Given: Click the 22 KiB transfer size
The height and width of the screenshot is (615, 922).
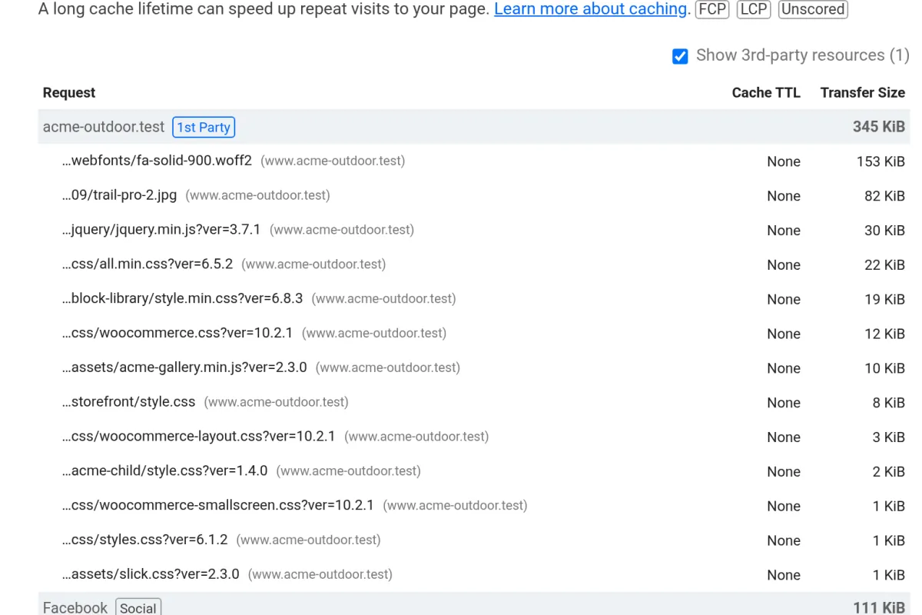Looking at the screenshot, I should click(884, 264).
